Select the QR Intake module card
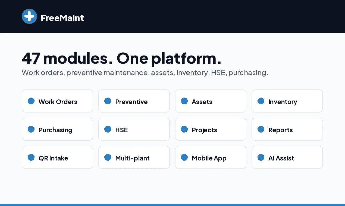This screenshot has width=345, height=206. tap(58, 157)
